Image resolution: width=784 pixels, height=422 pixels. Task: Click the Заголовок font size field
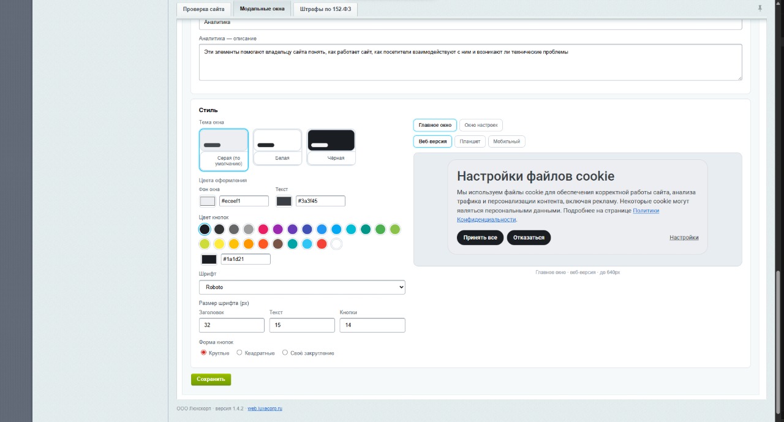(232, 325)
